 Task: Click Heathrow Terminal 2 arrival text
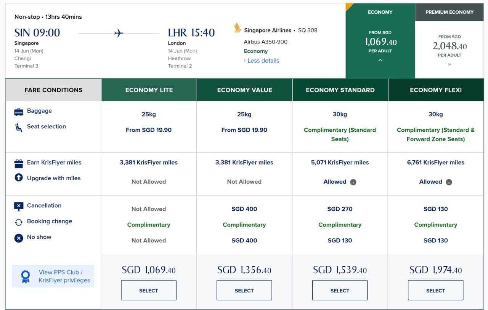point(180,62)
